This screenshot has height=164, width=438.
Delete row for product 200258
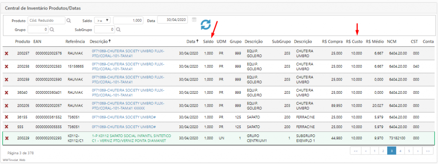pyautogui.click(x=6, y=67)
